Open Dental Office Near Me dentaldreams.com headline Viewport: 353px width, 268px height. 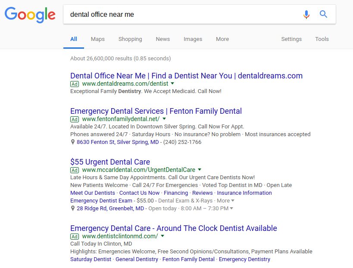(x=186, y=76)
